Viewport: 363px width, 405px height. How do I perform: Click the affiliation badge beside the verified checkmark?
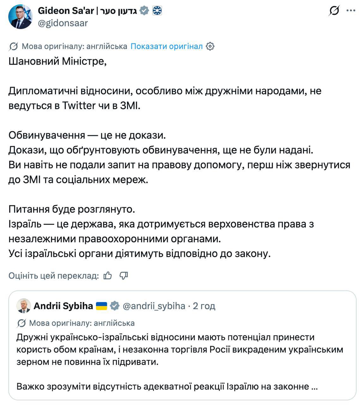[157, 11]
